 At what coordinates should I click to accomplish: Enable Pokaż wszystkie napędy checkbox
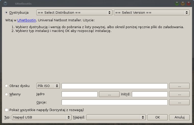(6, 110)
